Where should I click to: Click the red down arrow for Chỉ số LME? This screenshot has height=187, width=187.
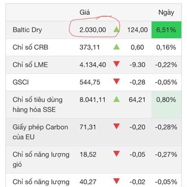click(x=116, y=64)
